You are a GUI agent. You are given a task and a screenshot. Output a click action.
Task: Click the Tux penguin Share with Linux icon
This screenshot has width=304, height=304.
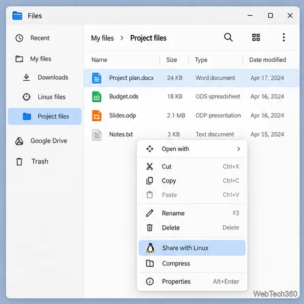pyautogui.click(x=150, y=248)
